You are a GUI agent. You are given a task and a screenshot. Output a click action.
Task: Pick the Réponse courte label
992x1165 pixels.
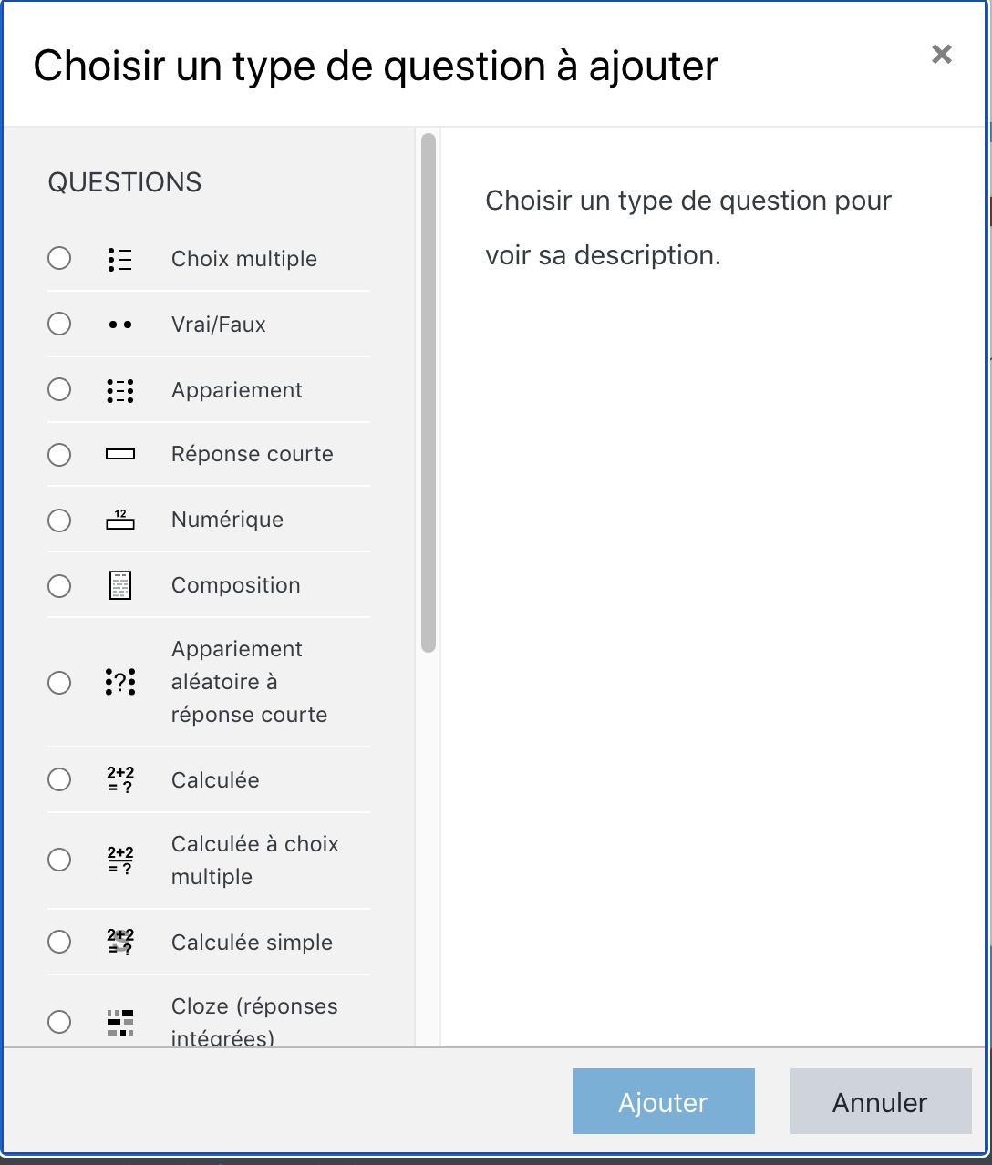pos(252,454)
